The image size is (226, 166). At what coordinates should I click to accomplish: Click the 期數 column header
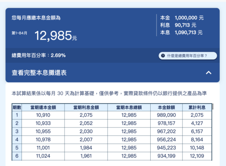(17, 107)
